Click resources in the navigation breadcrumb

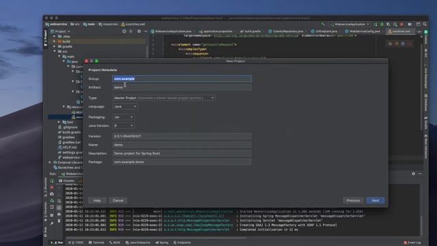(x=108, y=25)
